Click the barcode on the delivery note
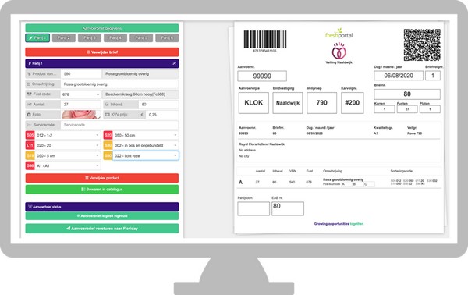 [265, 39]
